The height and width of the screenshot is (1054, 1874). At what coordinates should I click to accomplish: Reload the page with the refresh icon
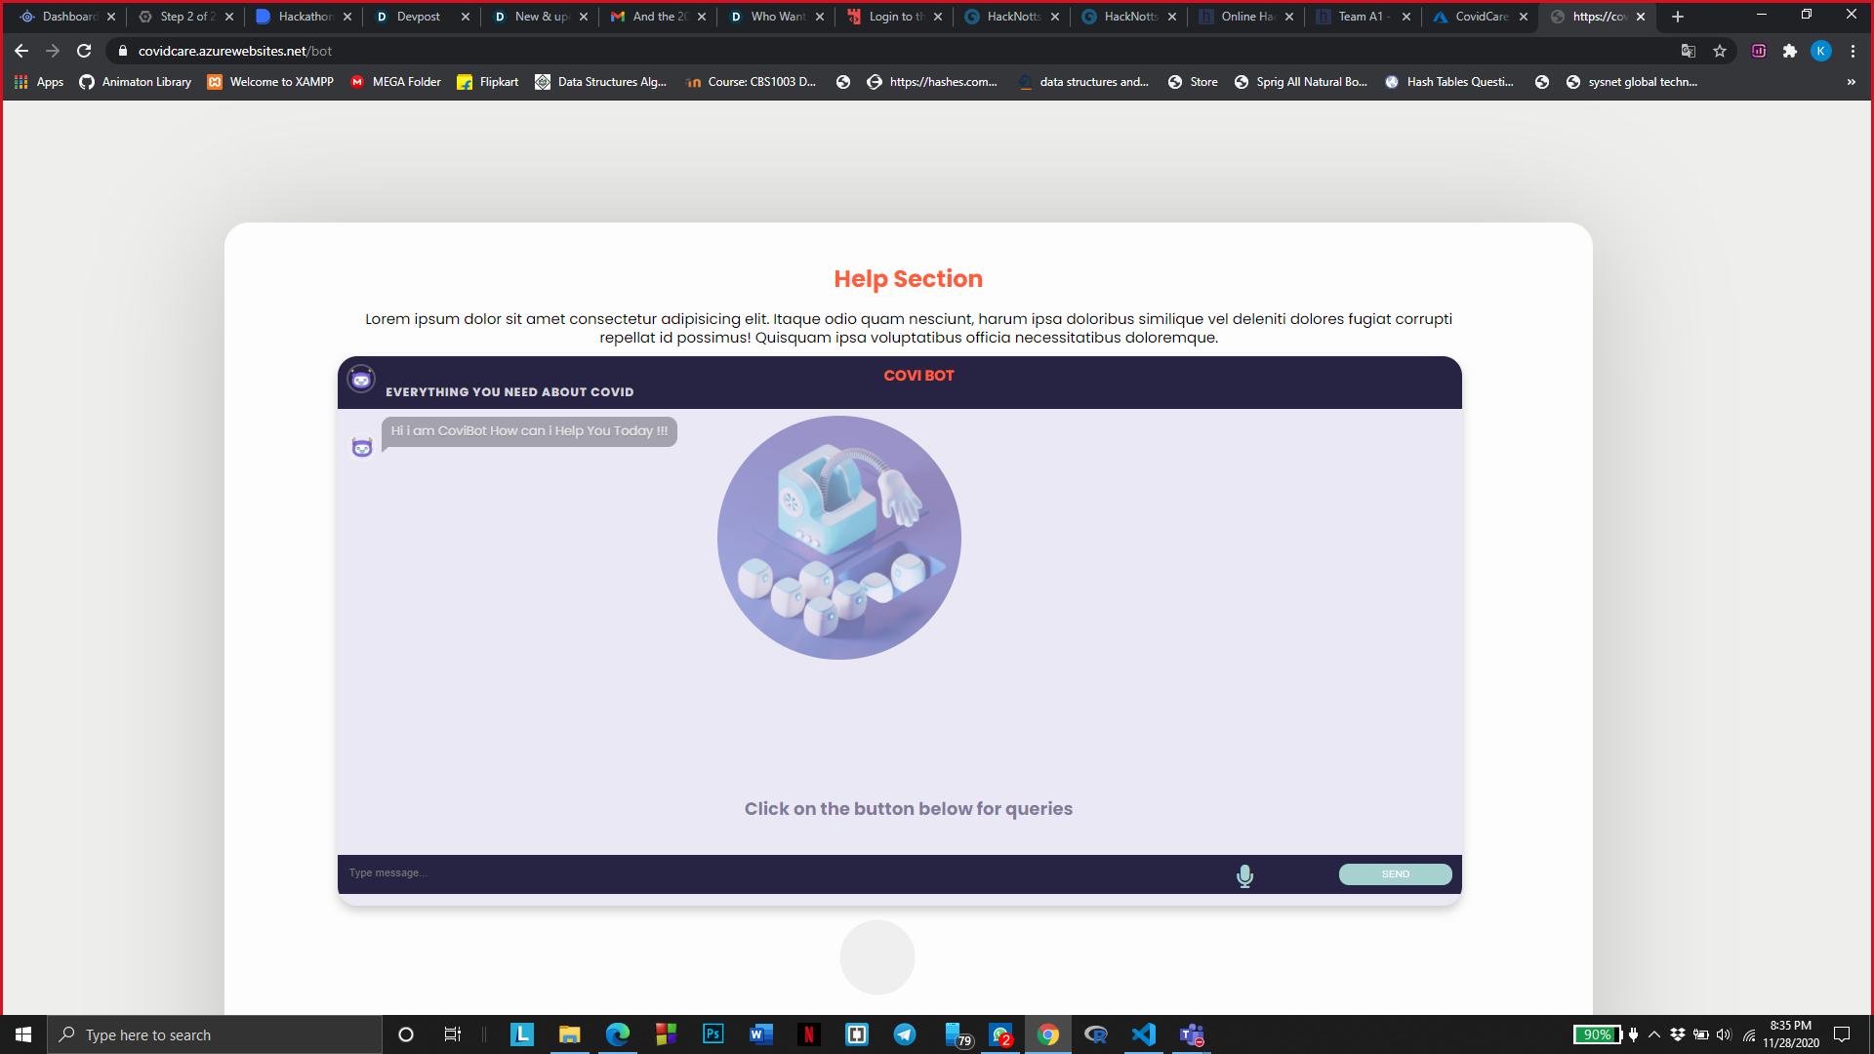coord(84,51)
